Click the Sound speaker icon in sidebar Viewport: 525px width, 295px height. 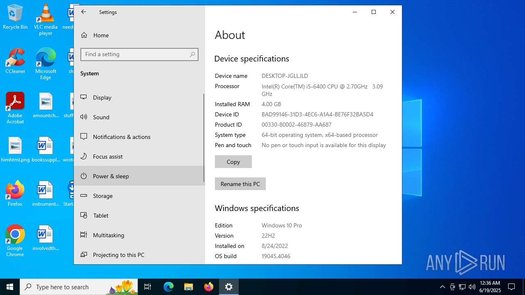pyautogui.click(x=84, y=117)
